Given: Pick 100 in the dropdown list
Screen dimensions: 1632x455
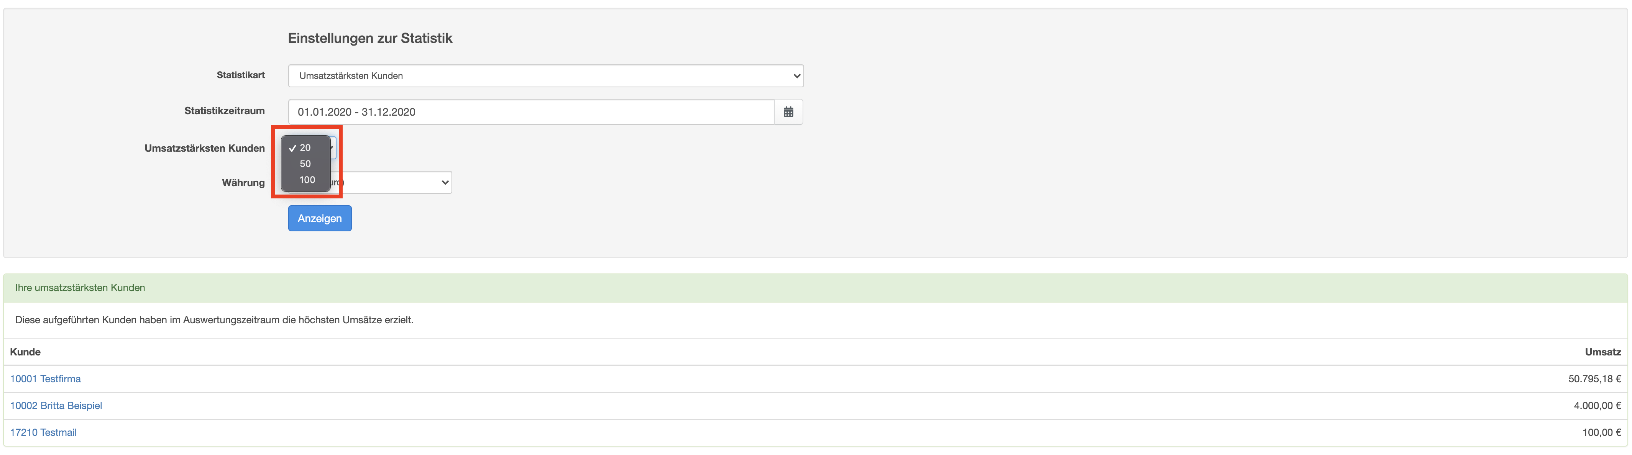Looking at the screenshot, I should click(307, 180).
